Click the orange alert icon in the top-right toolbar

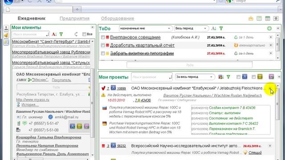click(251, 18)
